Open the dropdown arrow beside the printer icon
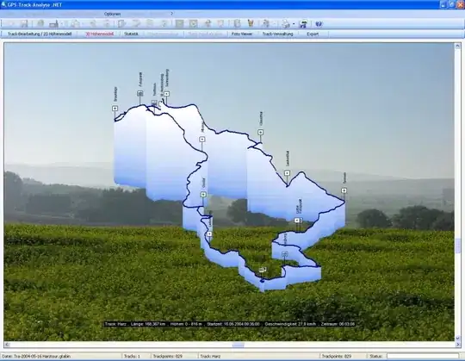The width and height of the screenshot is (465, 361). pyautogui.click(x=294, y=24)
